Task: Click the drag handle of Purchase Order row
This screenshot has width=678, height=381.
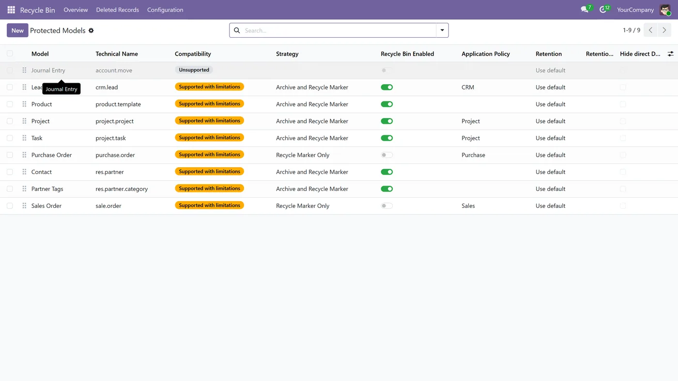Action: 24,155
